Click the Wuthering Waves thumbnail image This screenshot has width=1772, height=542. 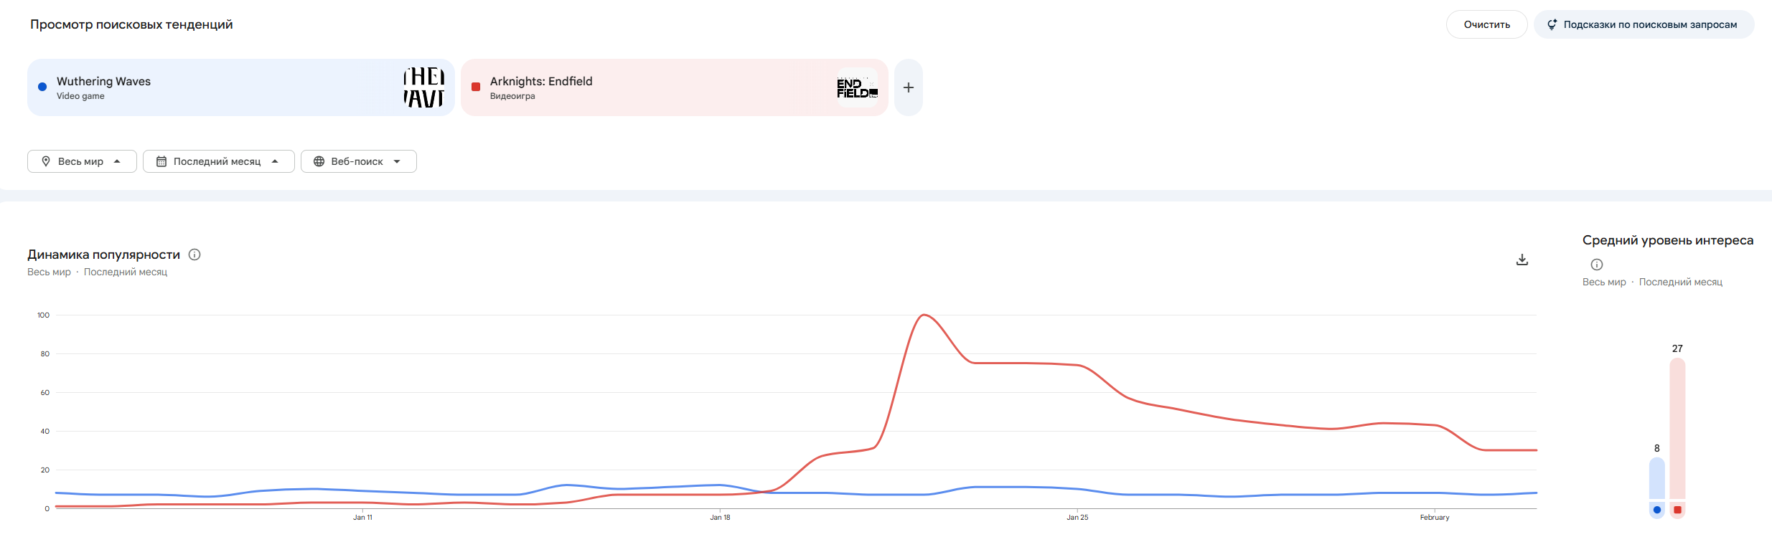click(423, 87)
